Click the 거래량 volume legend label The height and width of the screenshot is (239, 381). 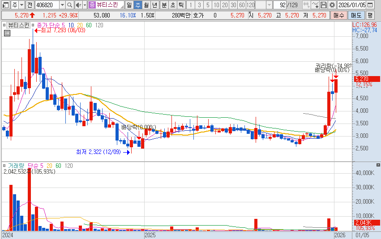click(16, 166)
